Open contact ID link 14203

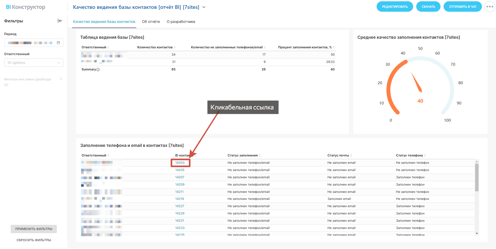point(180,163)
